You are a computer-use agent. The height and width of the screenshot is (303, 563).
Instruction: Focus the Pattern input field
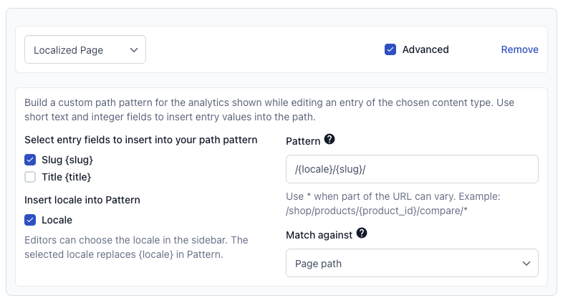tap(412, 169)
